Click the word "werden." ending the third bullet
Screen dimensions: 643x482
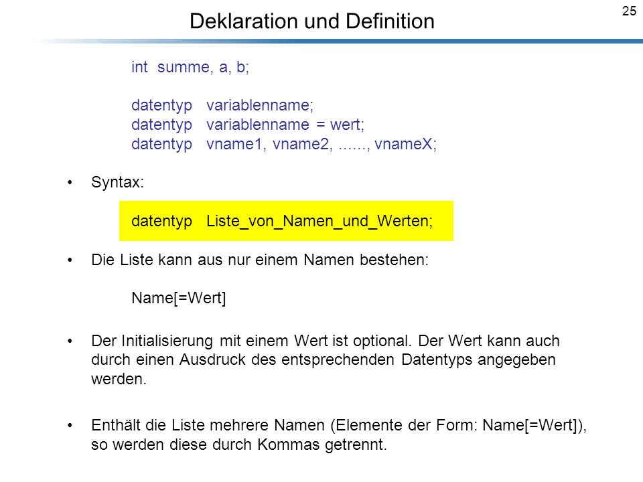119,379
